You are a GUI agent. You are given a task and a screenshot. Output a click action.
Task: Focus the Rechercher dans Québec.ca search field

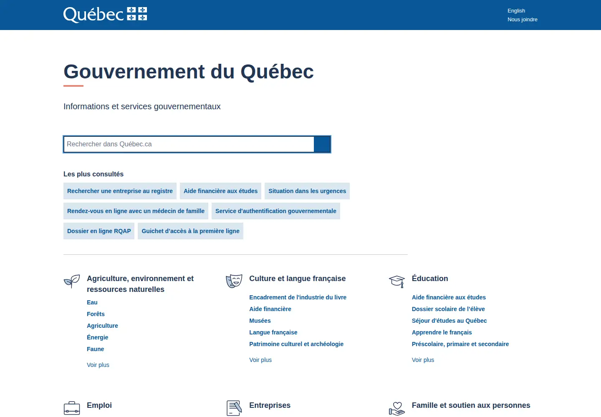pos(189,144)
